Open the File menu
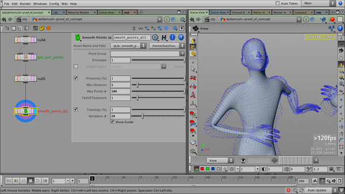 pyautogui.click(x=6, y=4)
